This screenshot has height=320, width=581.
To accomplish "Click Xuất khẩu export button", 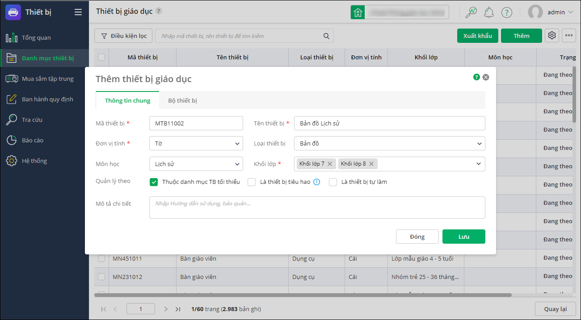I will [478, 36].
